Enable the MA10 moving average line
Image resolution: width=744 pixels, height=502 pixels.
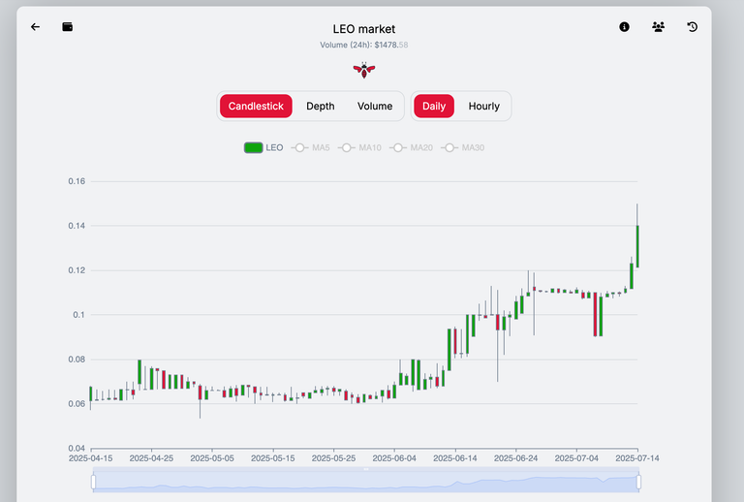click(359, 147)
